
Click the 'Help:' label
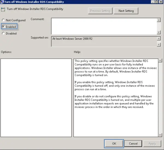77,52
